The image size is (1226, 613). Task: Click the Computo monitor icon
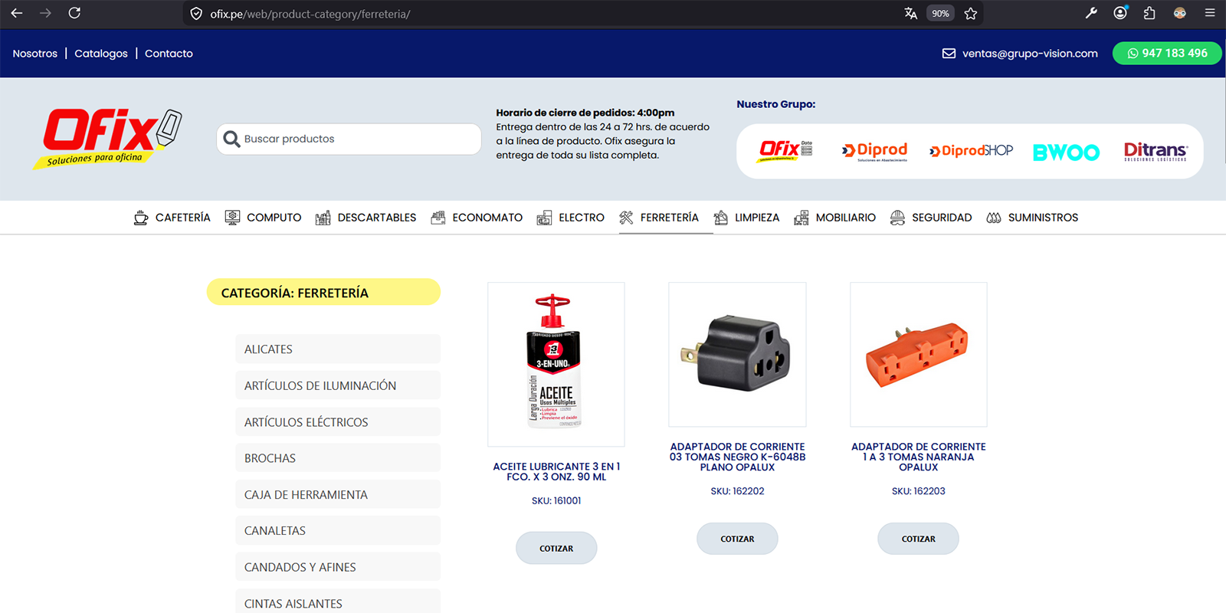232,218
